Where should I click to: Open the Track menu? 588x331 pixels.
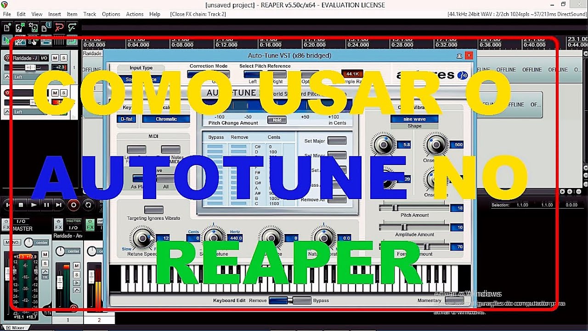(x=90, y=14)
